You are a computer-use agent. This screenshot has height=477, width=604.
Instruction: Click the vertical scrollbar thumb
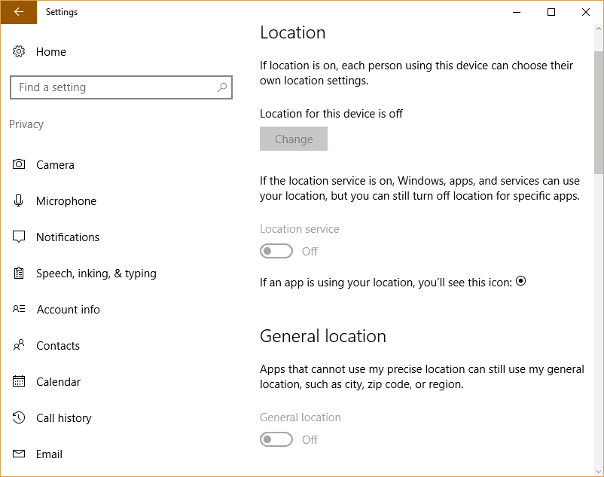(599, 112)
